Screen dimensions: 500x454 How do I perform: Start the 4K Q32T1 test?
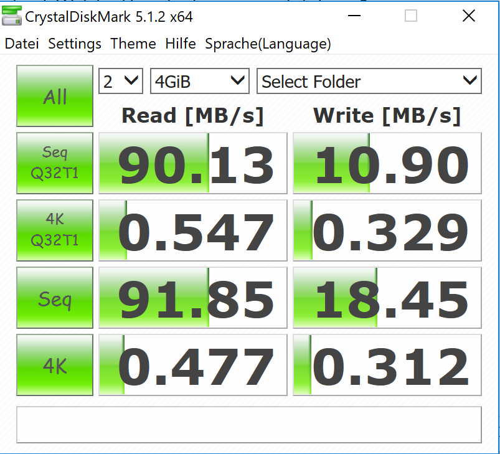pyautogui.click(x=55, y=230)
